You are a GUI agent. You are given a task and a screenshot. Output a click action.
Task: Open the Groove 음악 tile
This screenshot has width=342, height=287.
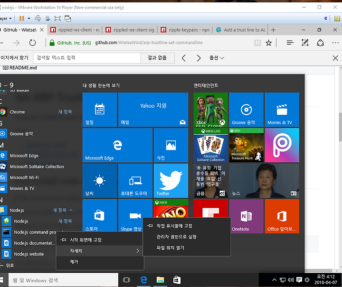[x=246, y=110]
